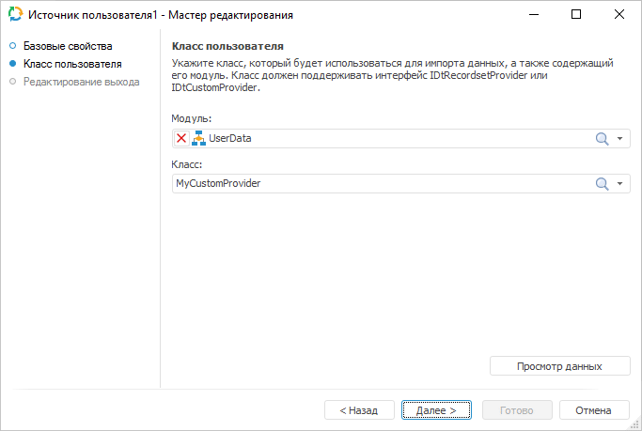The image size is (642, 431).
Task: Click the application logo in the title bar
Action: [x=15, y=15]
